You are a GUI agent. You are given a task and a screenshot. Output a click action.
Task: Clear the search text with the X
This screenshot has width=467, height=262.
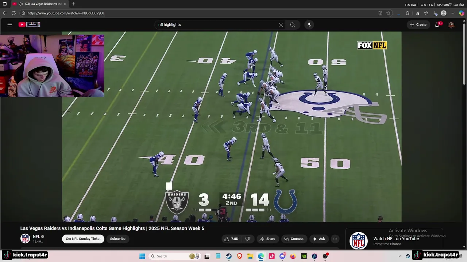(x=281, y=24)
